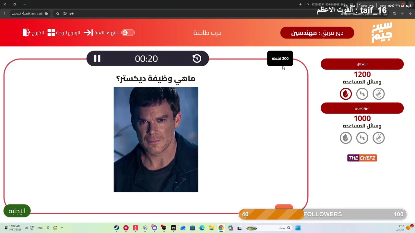
Task: Click the question text ماهي وظيفة ديكستر؟
Action: (x=156, y=79)
